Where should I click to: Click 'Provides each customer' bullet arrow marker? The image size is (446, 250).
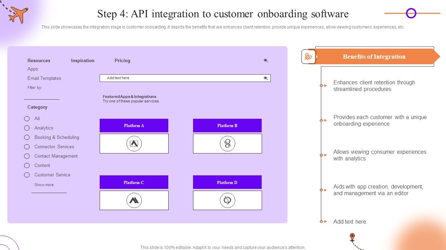(x=323, y=120)
